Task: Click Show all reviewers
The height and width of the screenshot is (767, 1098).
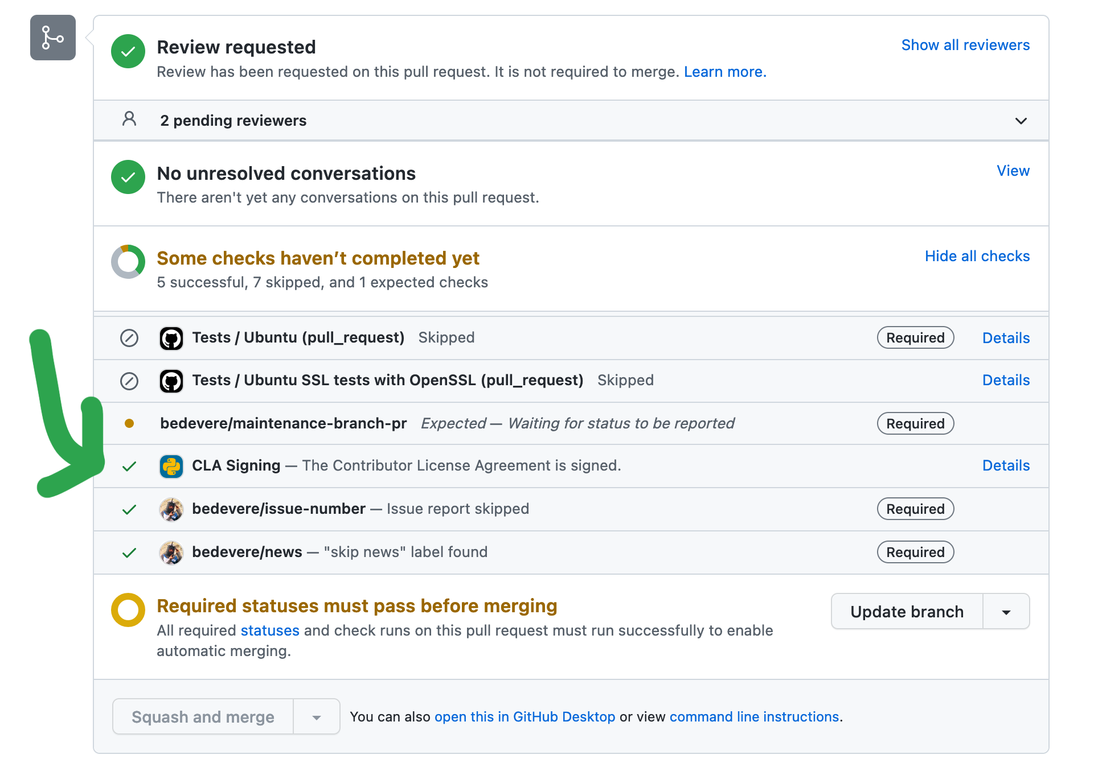Action: click(965, 45)
